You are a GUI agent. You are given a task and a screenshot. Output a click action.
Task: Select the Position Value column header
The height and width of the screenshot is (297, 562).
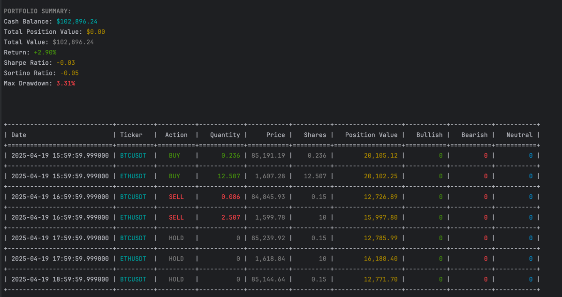point(371,135)
